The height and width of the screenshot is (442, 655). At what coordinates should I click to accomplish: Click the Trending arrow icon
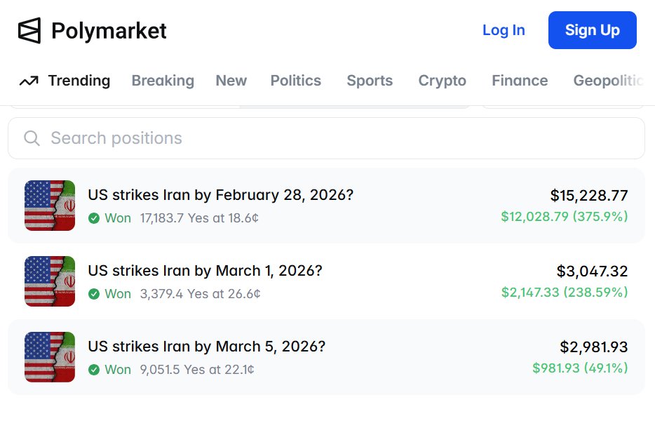(29, 81)
